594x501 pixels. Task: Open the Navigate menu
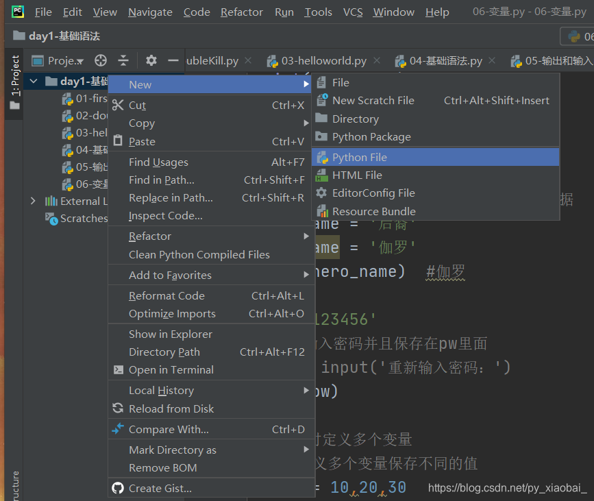[150, 12]
